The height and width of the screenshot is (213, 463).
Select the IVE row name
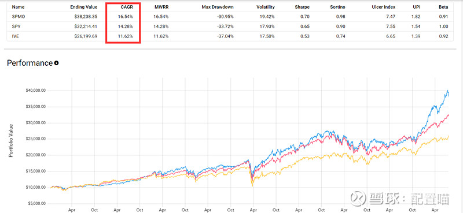click(x=15, y=36)
